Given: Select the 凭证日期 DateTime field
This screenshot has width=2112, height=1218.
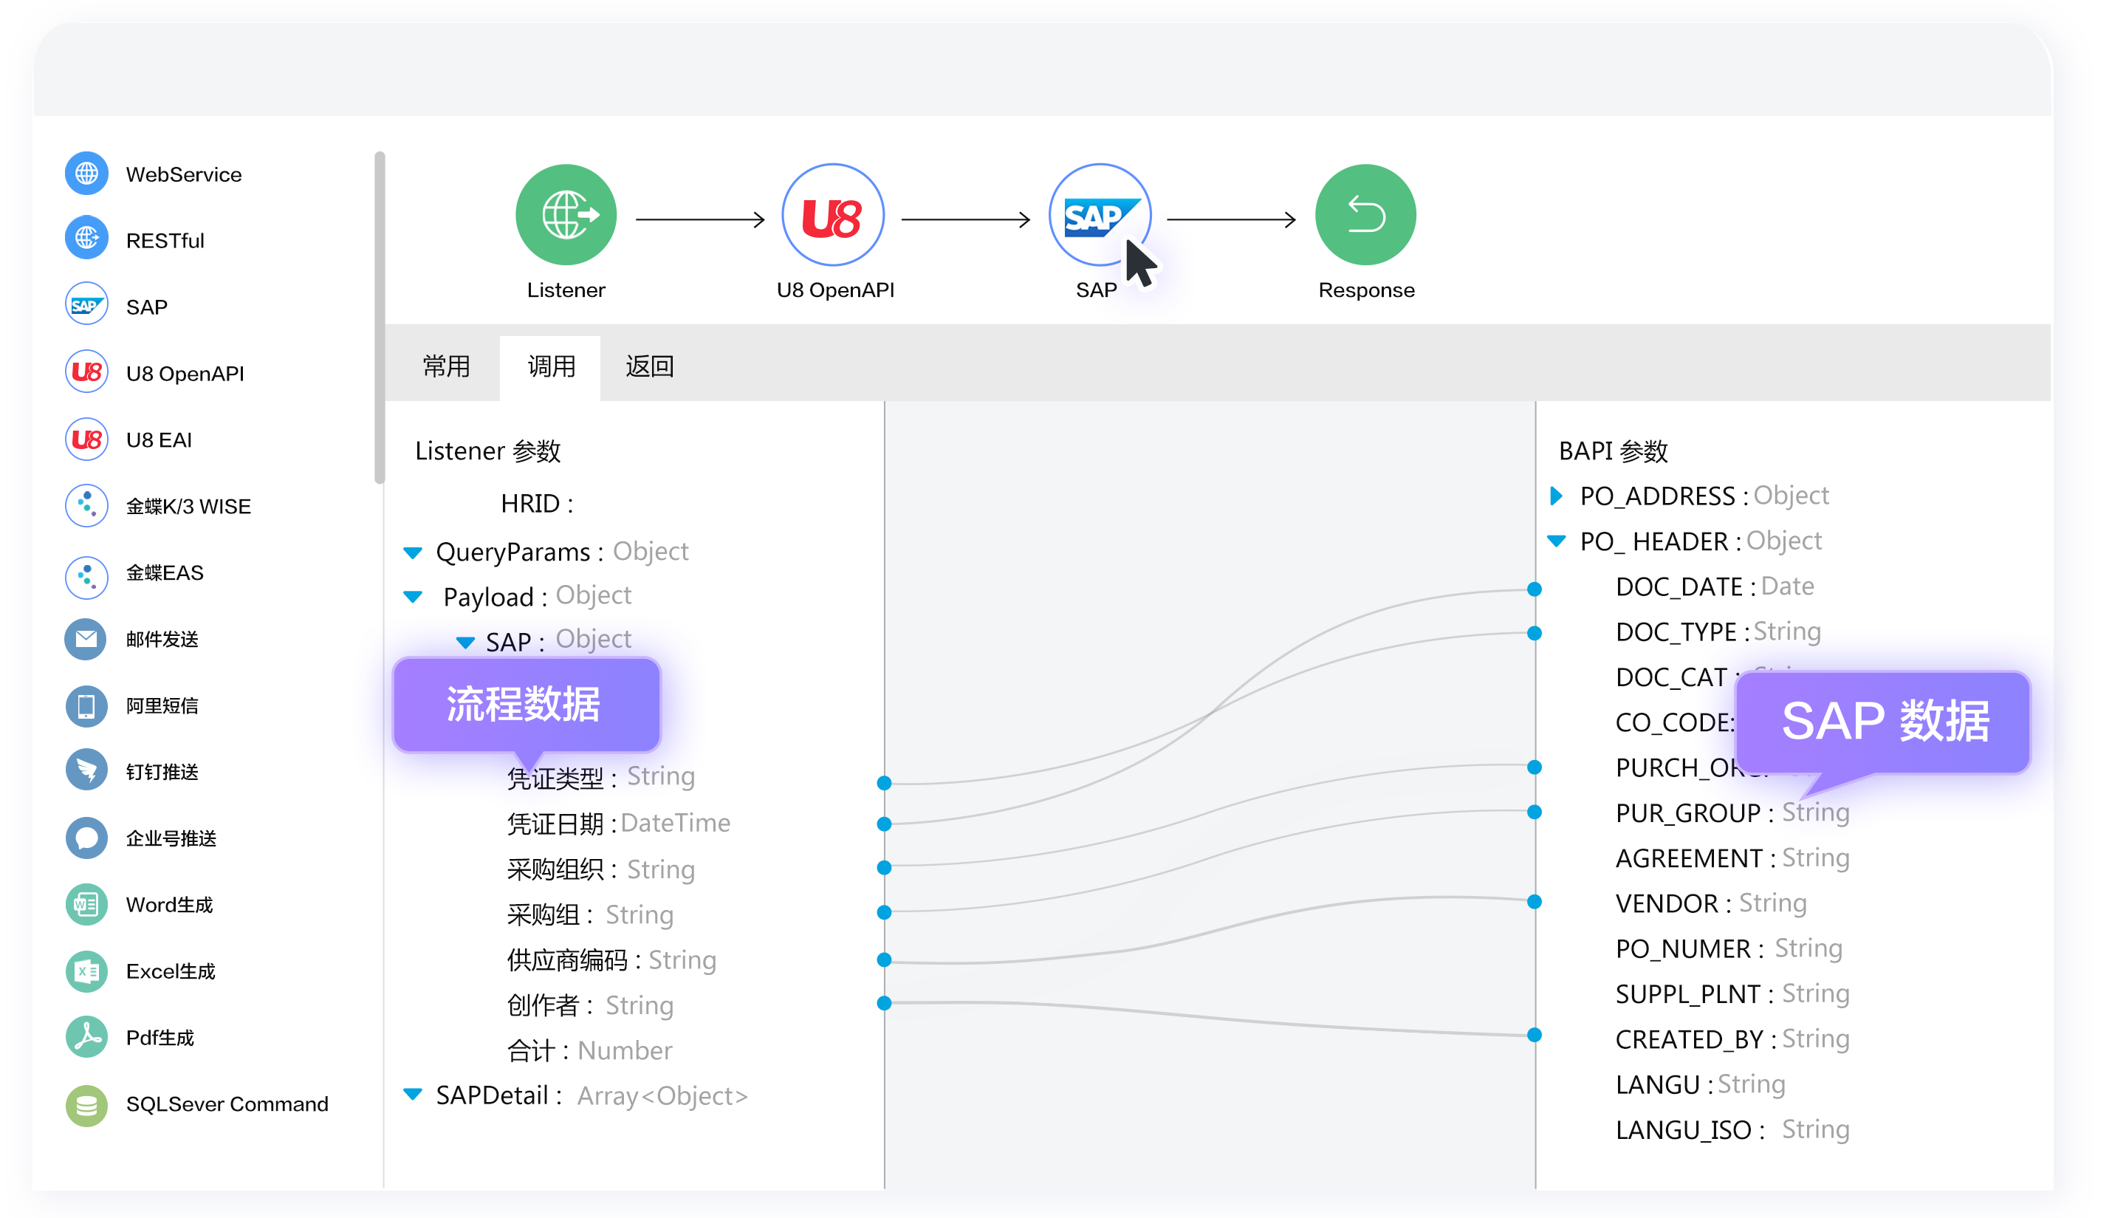Looking at the screenshot, I should tap(618, 823).
